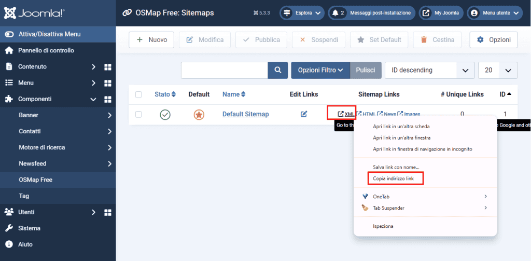531x261 pixels.
Task: Open the Menu dashboard grid icon
Action: click(108, 83)
